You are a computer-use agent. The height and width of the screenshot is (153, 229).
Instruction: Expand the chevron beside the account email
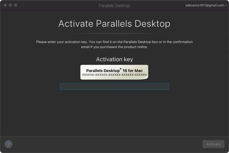(226, 5)
